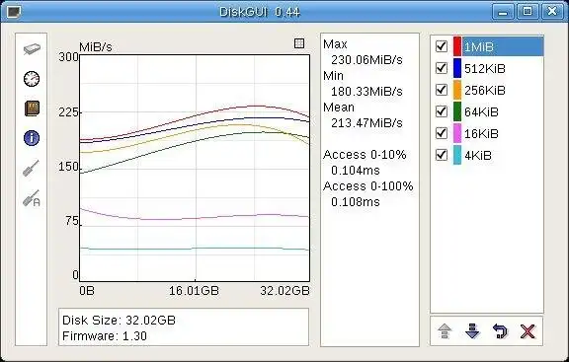Toggle the 256KiB checkbox
569x362 pixels.
(x=442, y=90)
